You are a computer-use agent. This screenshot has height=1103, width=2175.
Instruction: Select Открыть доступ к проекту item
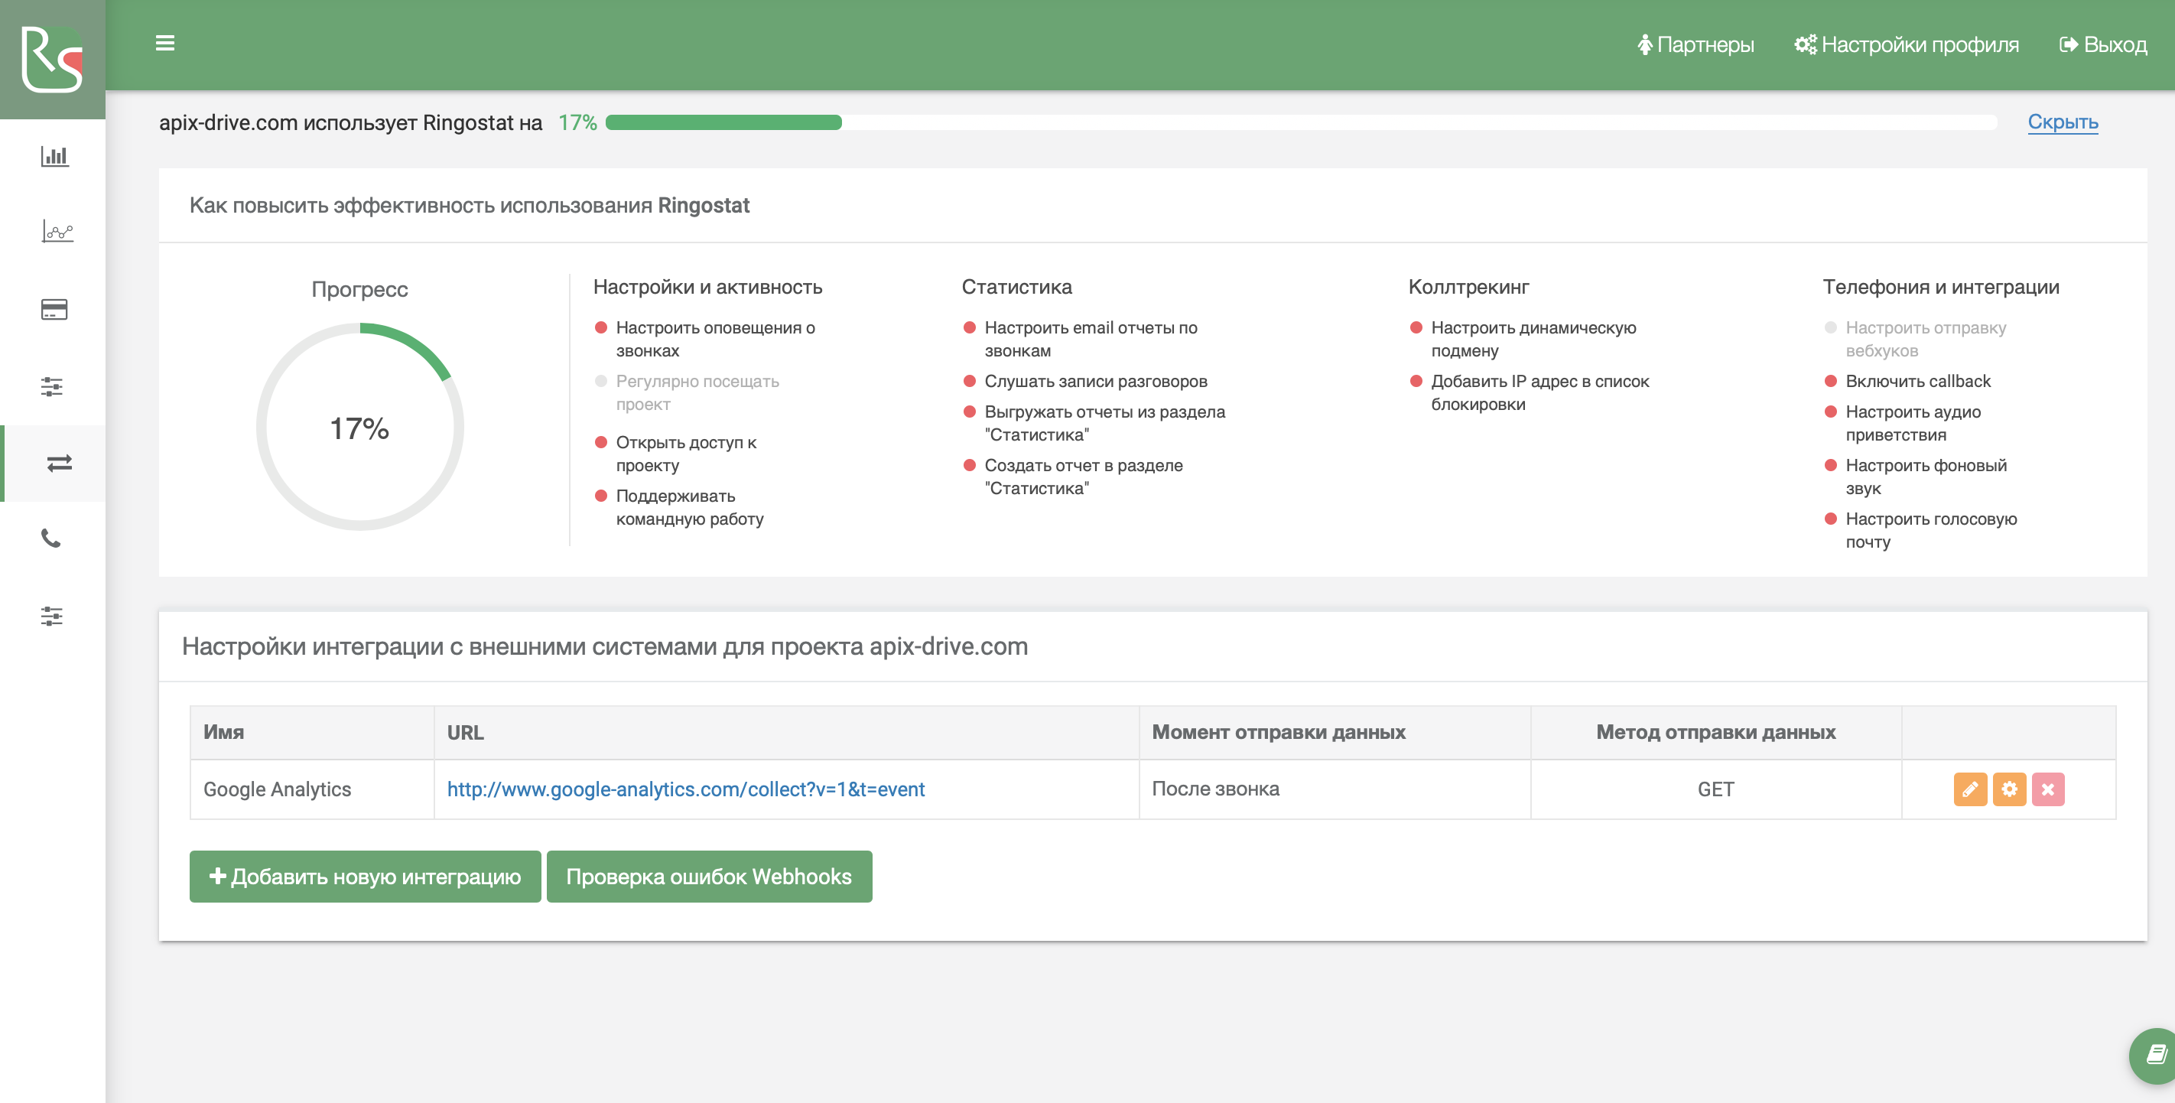point(685,454)
